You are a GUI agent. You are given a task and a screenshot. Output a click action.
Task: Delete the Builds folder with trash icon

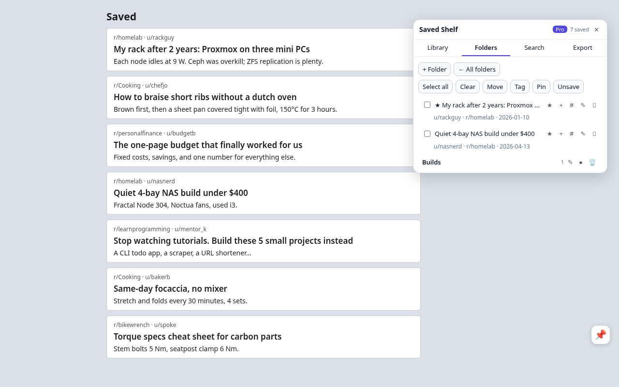click(592, 163)
